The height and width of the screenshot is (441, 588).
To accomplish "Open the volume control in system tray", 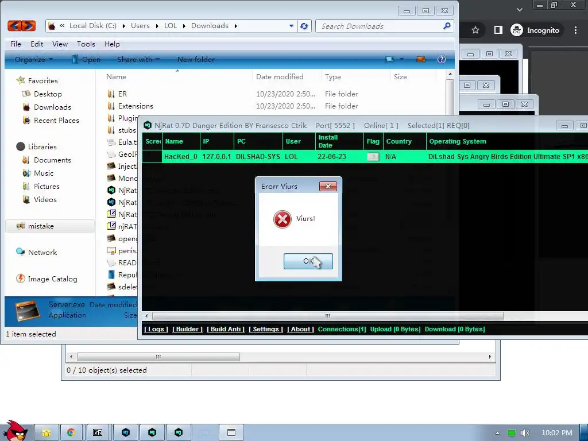I will [x=525, y=433].
